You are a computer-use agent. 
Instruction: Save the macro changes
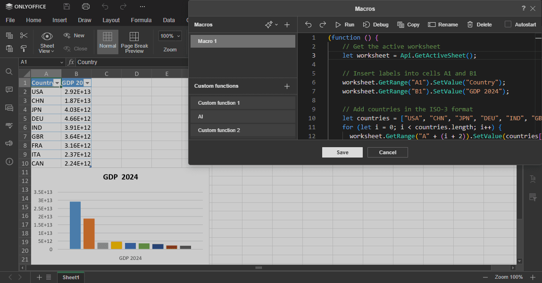[342, 152]
